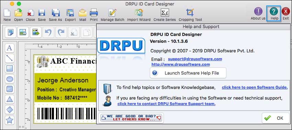Click the barcode on the ID card
The image size is (292, 130).
(67, 114)
